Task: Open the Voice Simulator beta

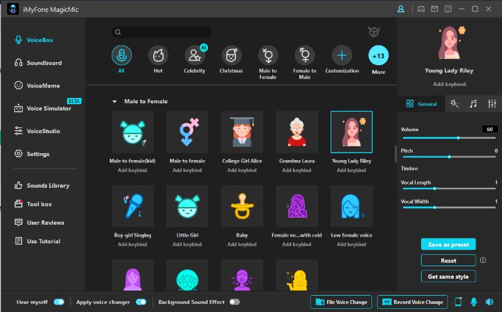Action: 43,108
